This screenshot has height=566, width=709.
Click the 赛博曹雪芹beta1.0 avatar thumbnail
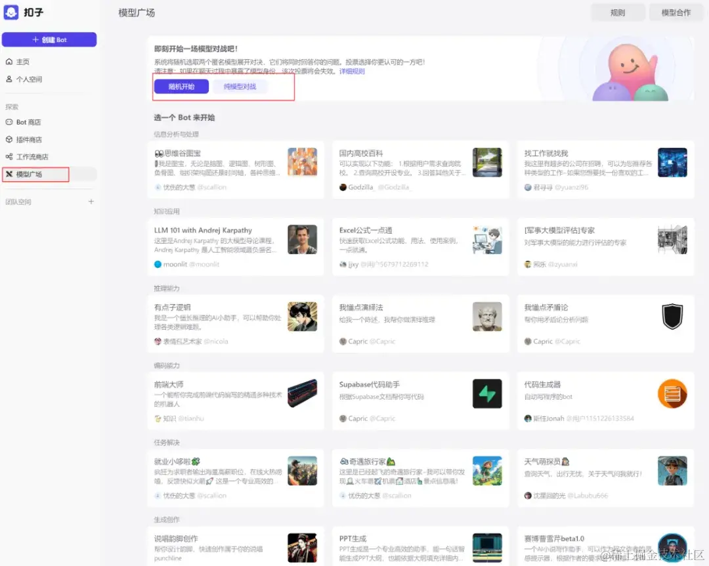coord(672,548)
